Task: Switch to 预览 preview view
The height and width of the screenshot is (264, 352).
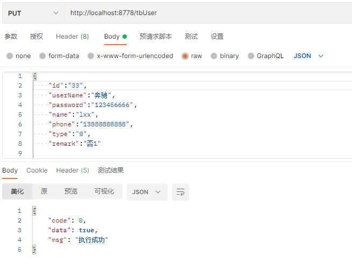Action: pyautogui.click(x=71, y=191)
